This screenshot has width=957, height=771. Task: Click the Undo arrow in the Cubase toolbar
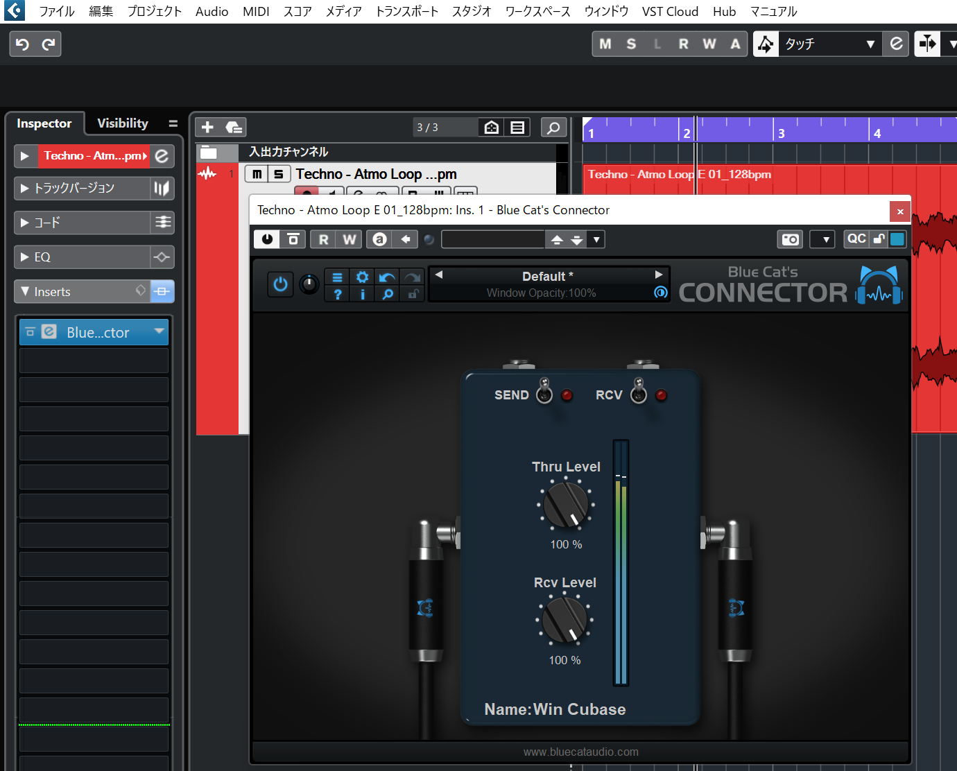[x=23, y=44]
